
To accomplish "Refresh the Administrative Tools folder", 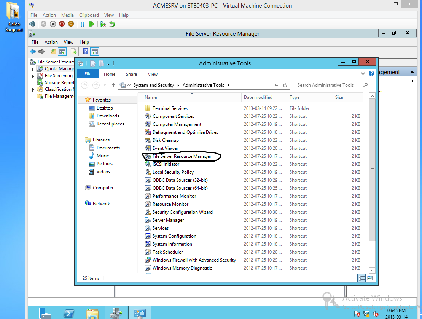I will 285,85.
